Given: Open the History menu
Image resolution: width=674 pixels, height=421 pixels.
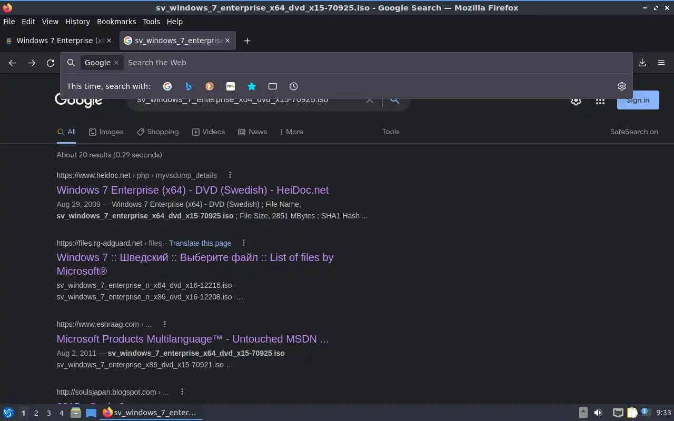Looking at the screenshot, I should (77, 22).
